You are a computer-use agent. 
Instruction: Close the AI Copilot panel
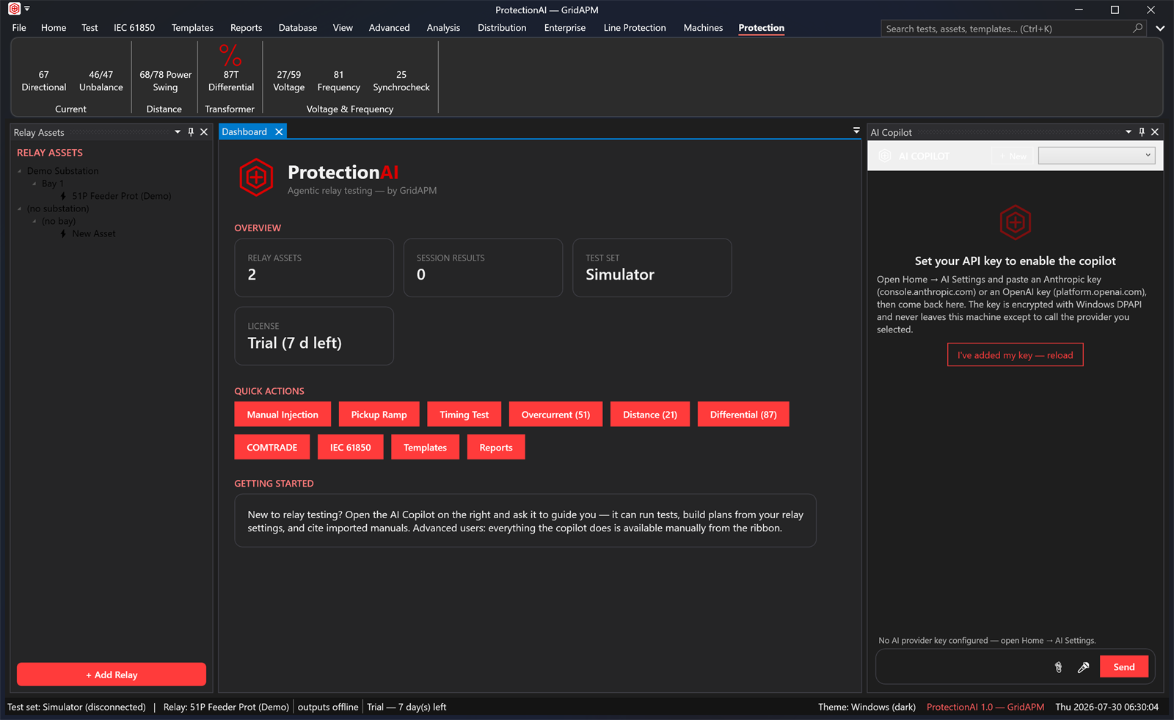[x=1155, y=132]
